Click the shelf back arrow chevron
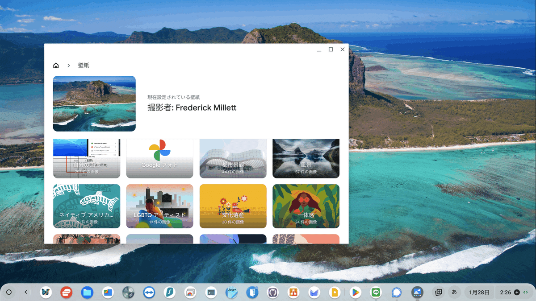The width and height of the screenshot is (536, 301). point(26,293)
